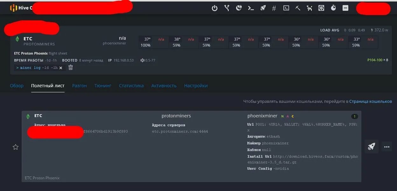Click the ETC coin icon in flight sheet card
This screenshot has height=191, width=397.
click(x=28, y=116)
